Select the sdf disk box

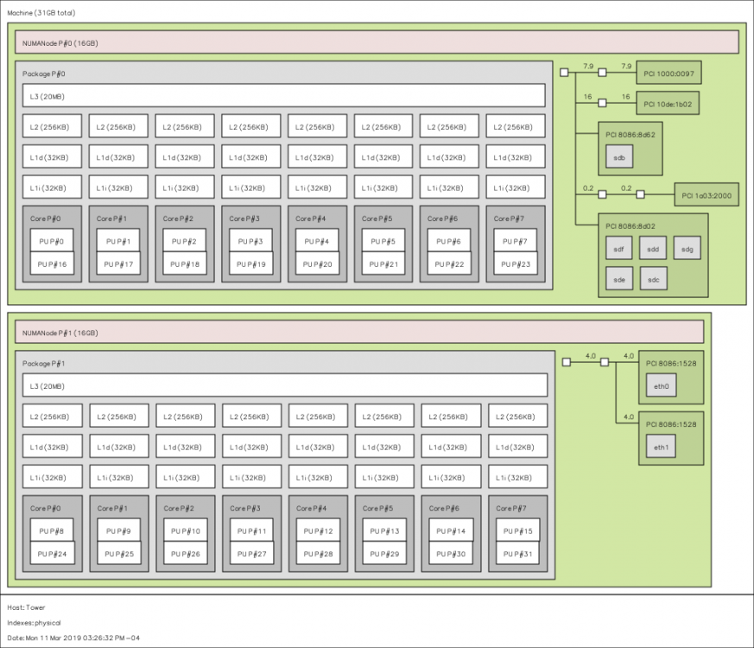tap(619, 248)
